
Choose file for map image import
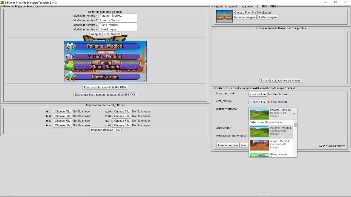coord(242,13)
